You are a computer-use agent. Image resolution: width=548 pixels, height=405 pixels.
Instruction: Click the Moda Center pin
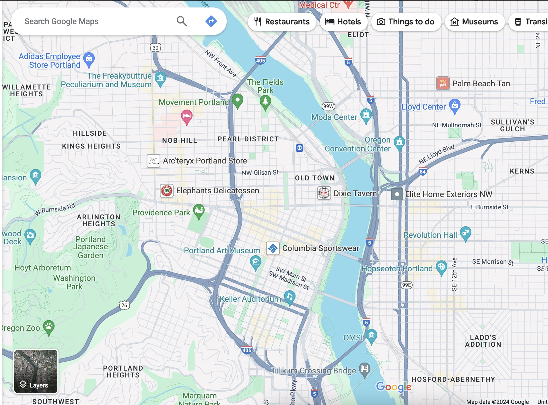pyautogui.click(x=366, y=116)
